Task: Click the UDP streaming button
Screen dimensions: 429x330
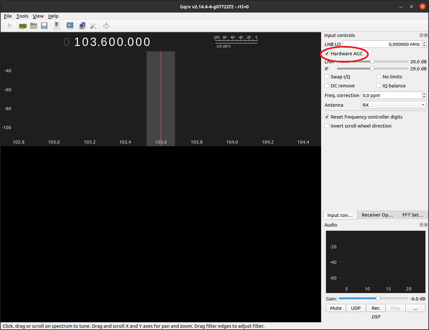Action: pyautogui.click(x=356, y=308)
